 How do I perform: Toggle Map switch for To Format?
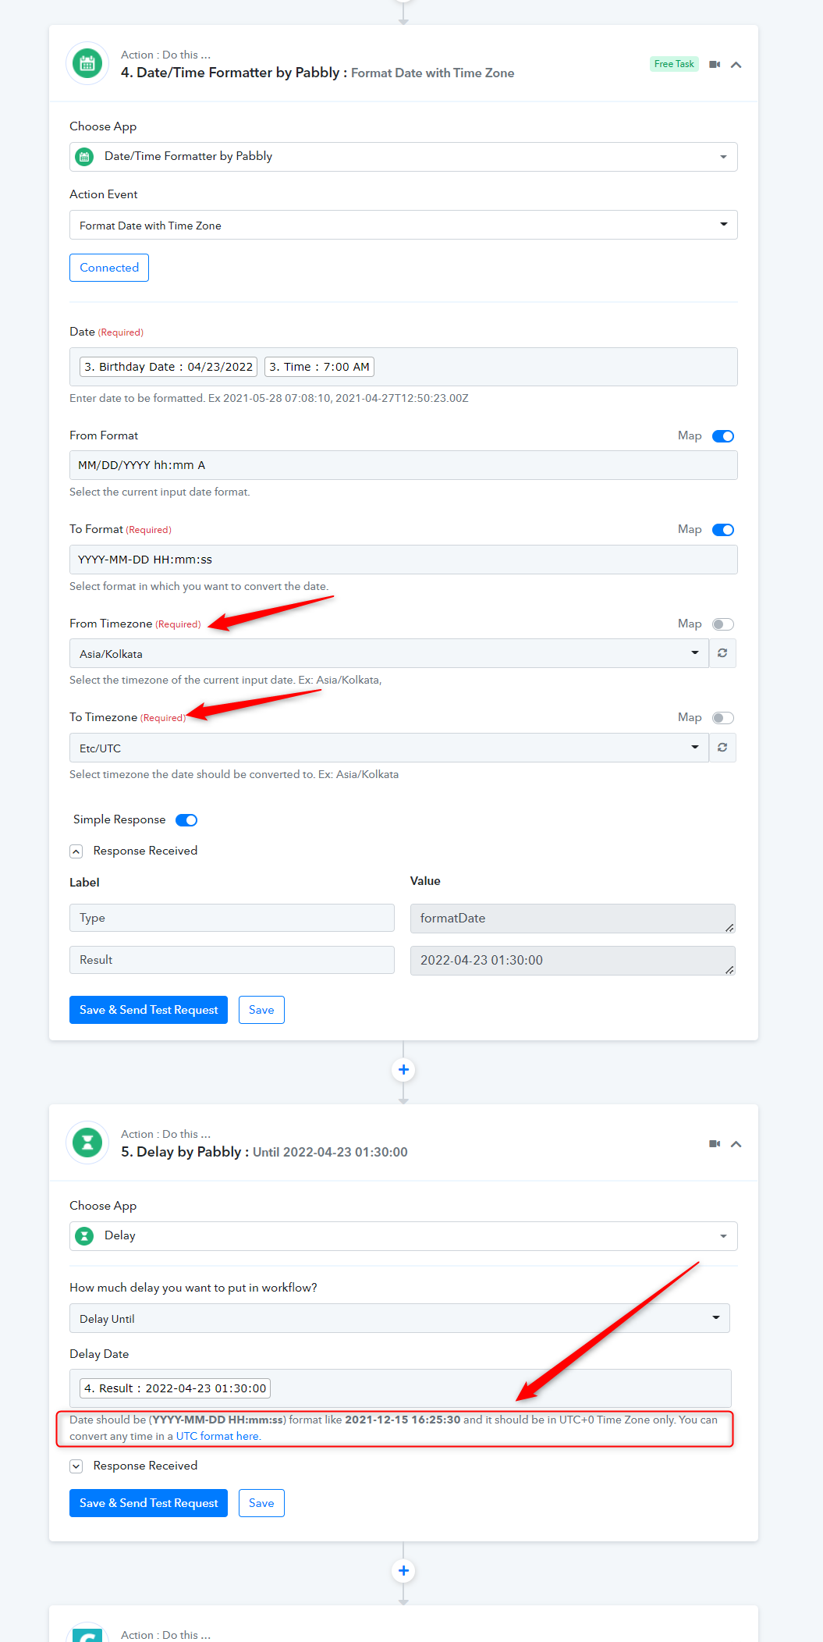(x=723, y=530)
